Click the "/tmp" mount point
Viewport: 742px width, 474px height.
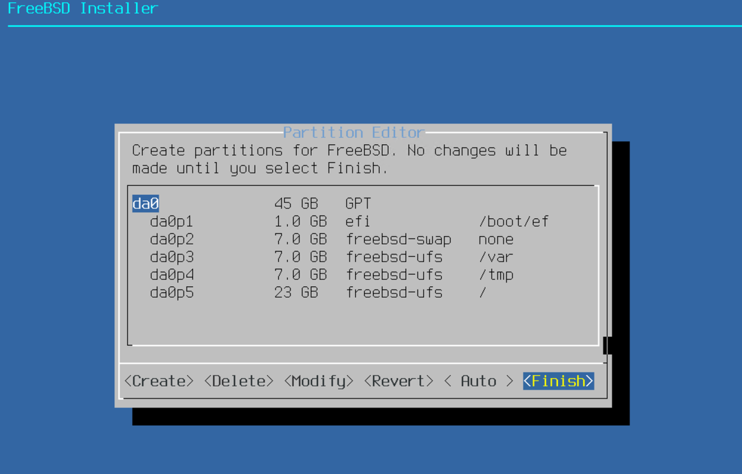(496, 275)
